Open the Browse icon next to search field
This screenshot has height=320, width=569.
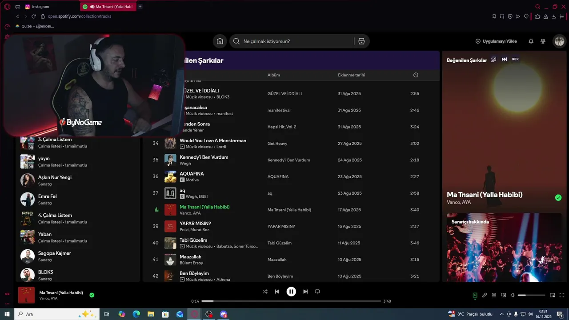(361, 41)
